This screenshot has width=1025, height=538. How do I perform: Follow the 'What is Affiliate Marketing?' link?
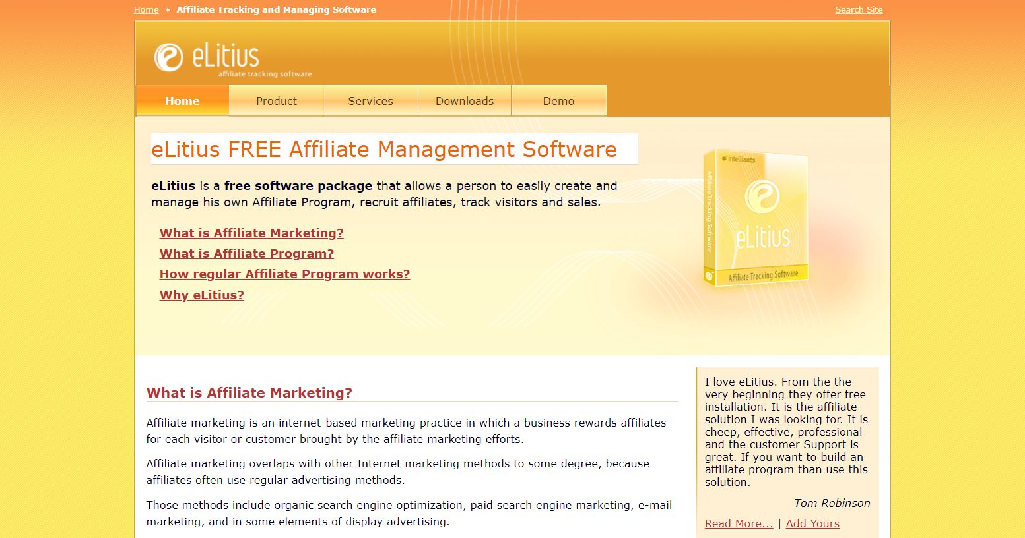coord(251,233)
